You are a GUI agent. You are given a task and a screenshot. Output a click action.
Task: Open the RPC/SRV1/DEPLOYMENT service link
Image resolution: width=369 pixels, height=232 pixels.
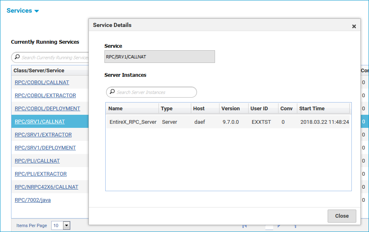(45, 148)
